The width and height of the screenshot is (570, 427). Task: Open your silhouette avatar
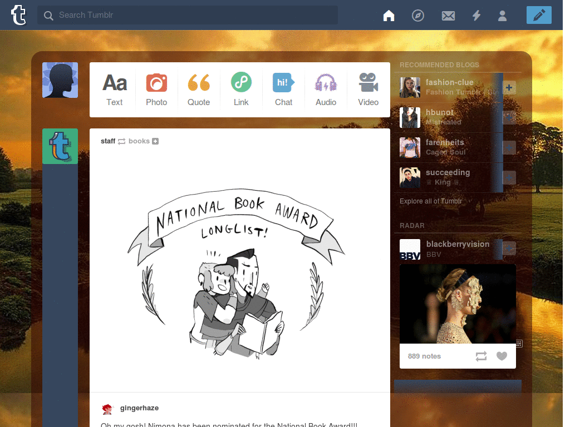tap(60, 80)
